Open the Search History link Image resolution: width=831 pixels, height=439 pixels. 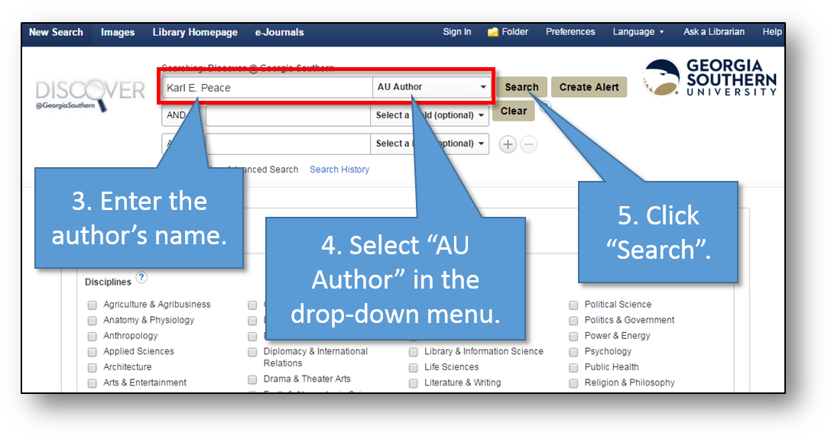pos(339,169)
